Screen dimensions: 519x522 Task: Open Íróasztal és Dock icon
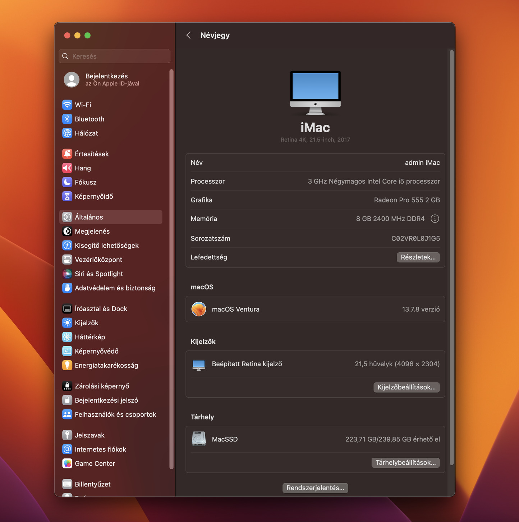click(67, 309)
